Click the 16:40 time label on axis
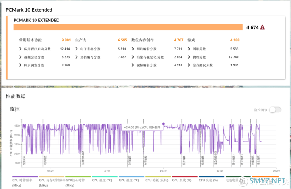 pos(163,171)
